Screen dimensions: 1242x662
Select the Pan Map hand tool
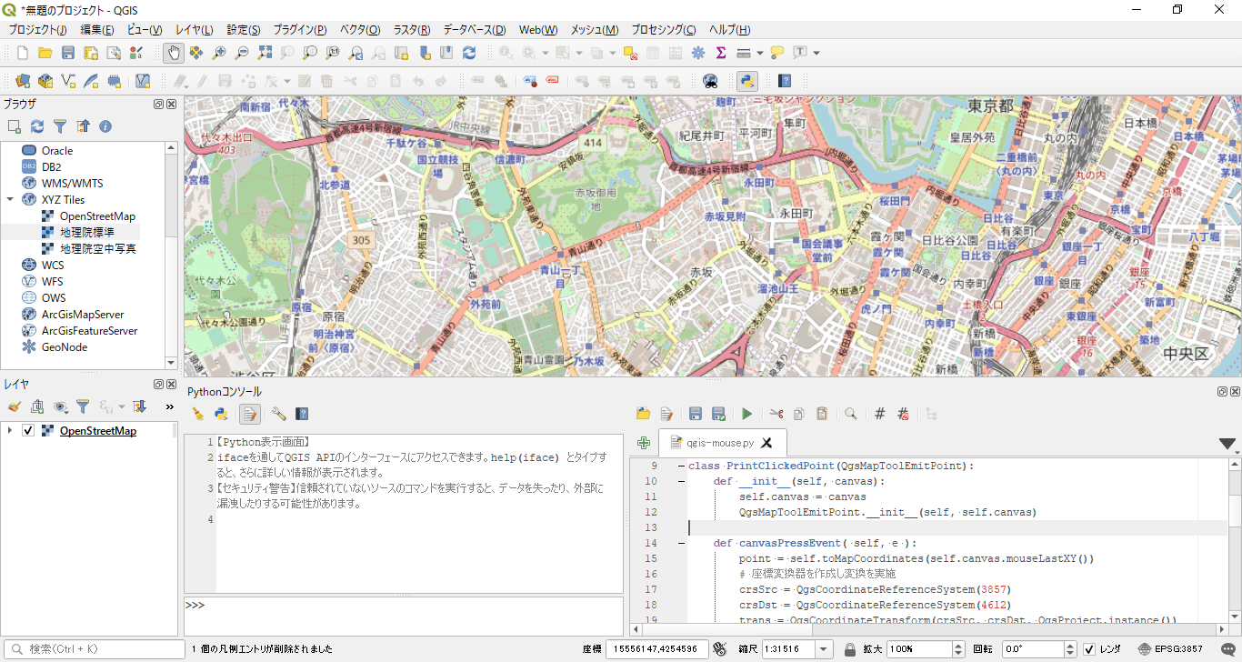(x=173, y=53)
